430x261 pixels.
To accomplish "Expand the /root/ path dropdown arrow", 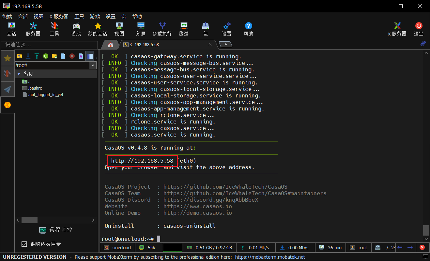I will [93, 65].
